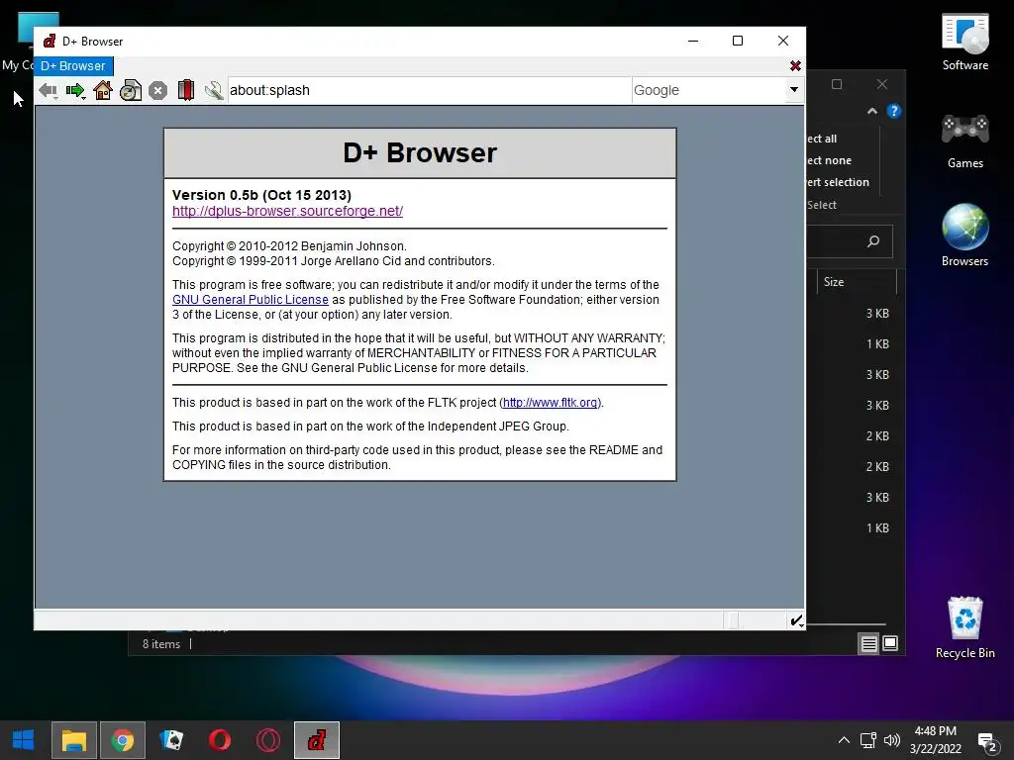Viewport: 1014px width, 760px height.
Task: Go back with the Back arrow
Action: pyautogui.click(x=48, y=90)
